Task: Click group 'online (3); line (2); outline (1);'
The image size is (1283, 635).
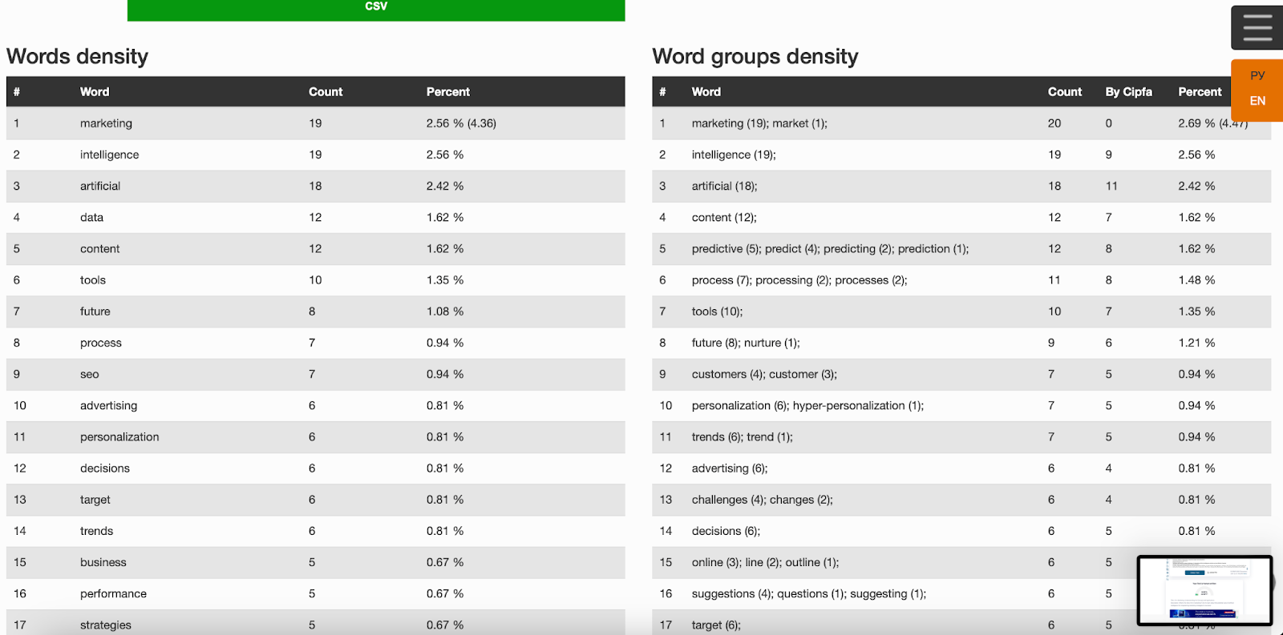Action: pos(765,562)
